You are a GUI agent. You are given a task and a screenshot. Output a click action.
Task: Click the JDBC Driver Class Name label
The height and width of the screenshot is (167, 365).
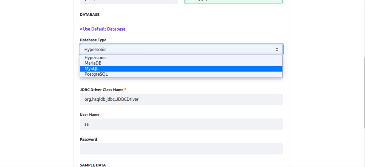point(101,90)
